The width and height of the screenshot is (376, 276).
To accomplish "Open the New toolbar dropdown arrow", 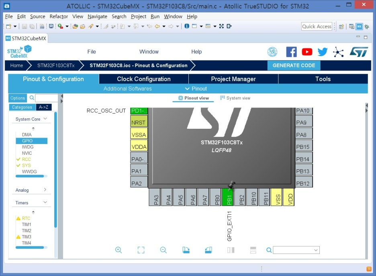I will [x=15, y=26].
